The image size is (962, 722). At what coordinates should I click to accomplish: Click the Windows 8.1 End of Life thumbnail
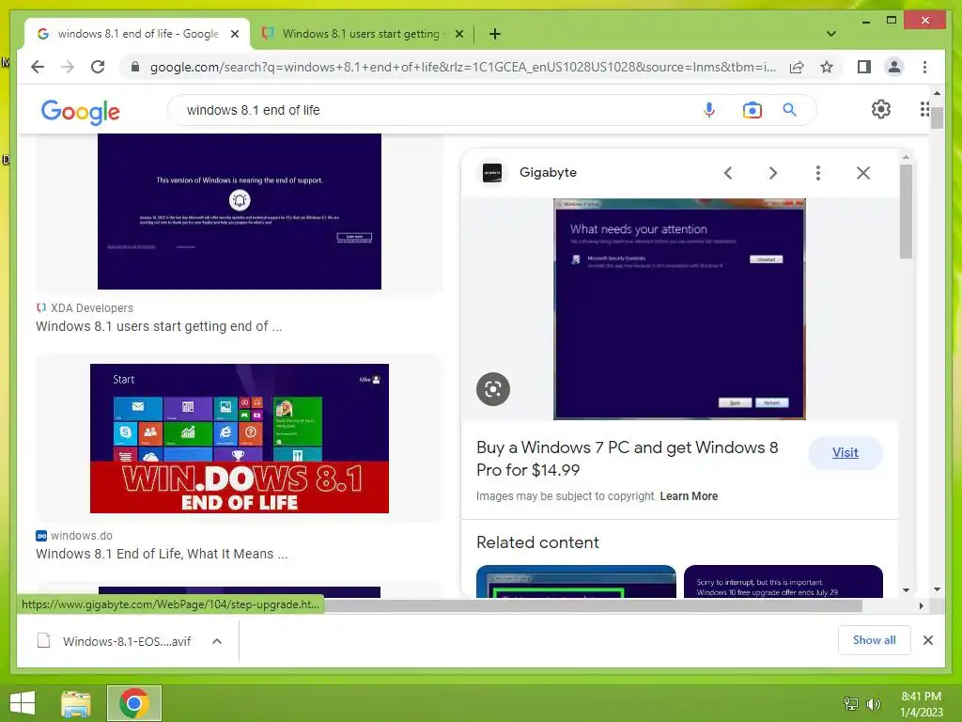coord(240,438)
